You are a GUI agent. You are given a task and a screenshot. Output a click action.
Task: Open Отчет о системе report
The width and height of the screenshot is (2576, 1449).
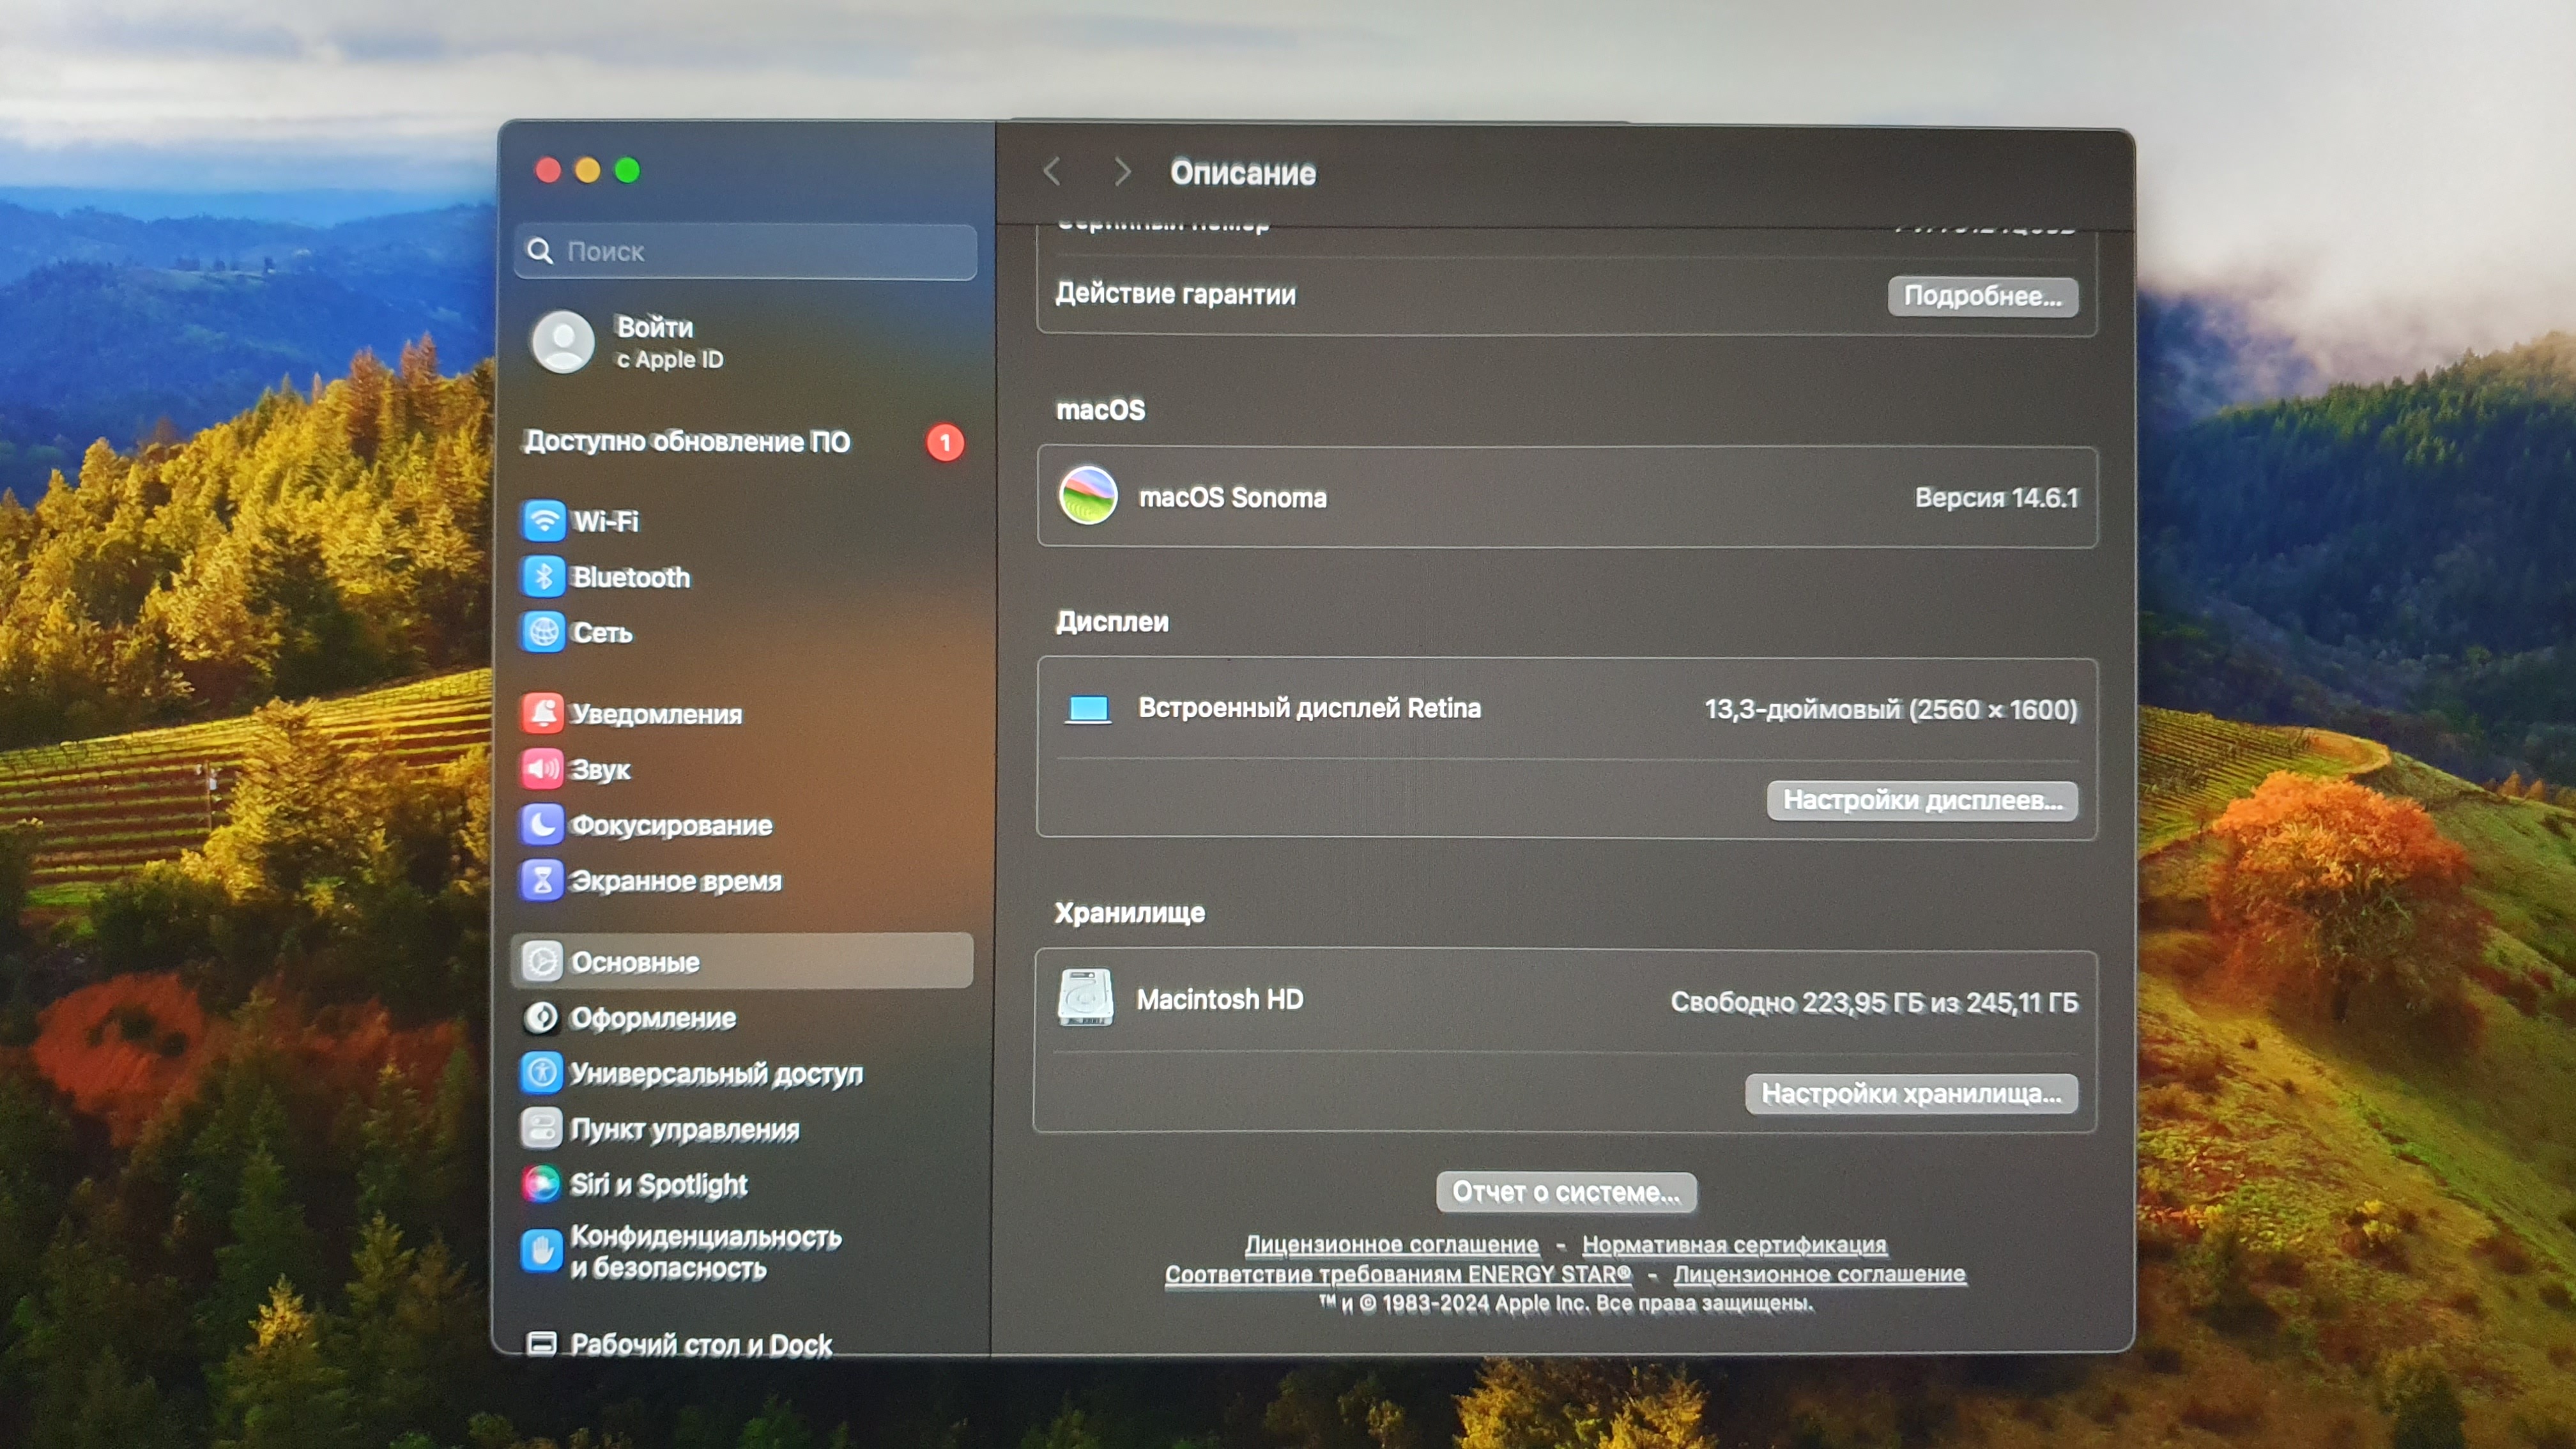click(x=1565, y=1192)
